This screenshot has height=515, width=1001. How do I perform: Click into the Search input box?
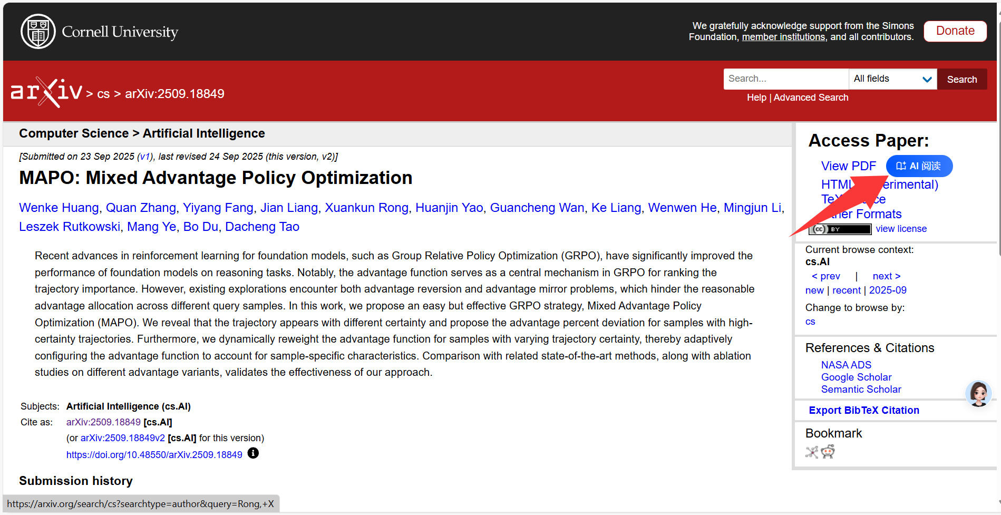(786, 79)
